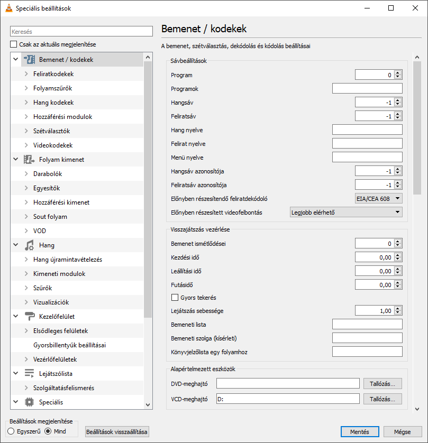This screenshot has height=443, width=428.
Task: Select Kimeneti modulok tree item
Action: (x=59, y=274)
